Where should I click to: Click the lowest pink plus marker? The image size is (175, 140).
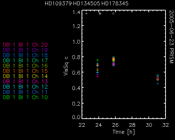[x=98, y=77]
